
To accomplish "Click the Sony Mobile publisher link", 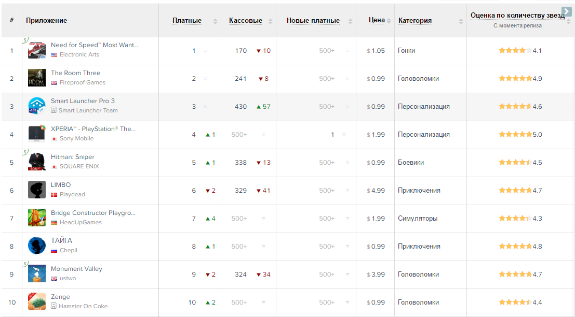I will click(x=76, y=138).
